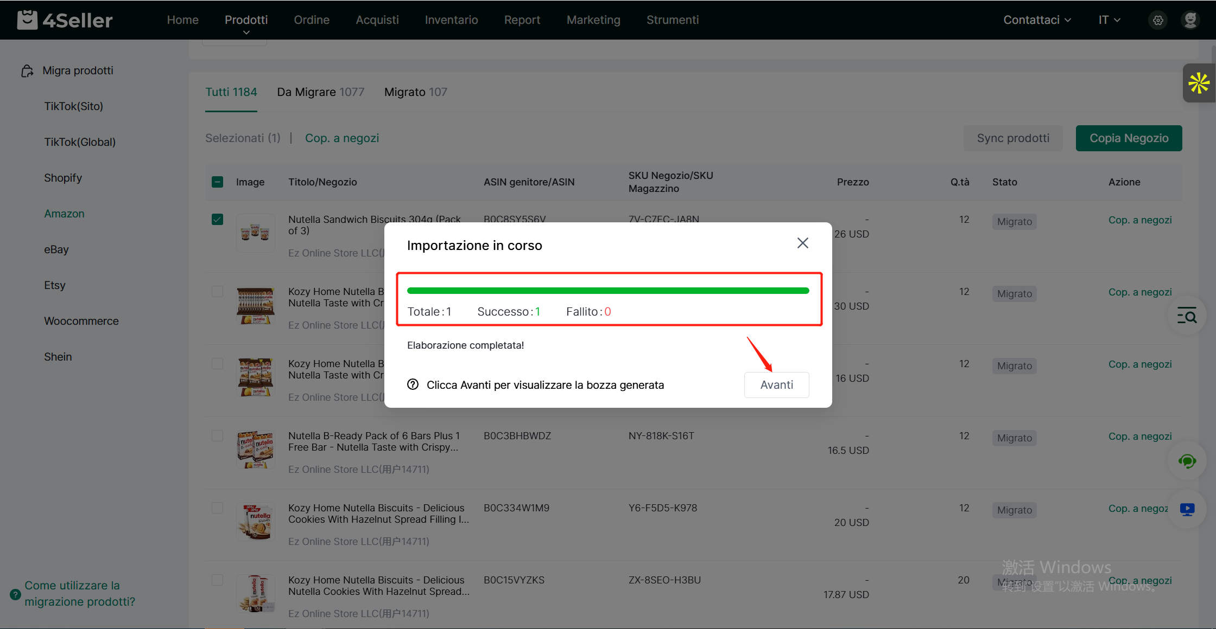This screenshot has width=1216, height=629.
Task: Click Cop. a negozi for Nutella Sandwich Biscuits
Action: [x=1140, y=220]
